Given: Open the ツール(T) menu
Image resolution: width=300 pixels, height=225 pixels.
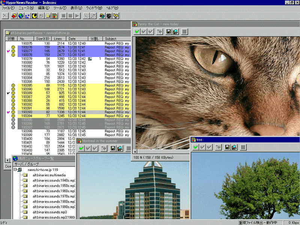Looking at the screenshot, I should [60, 8].
